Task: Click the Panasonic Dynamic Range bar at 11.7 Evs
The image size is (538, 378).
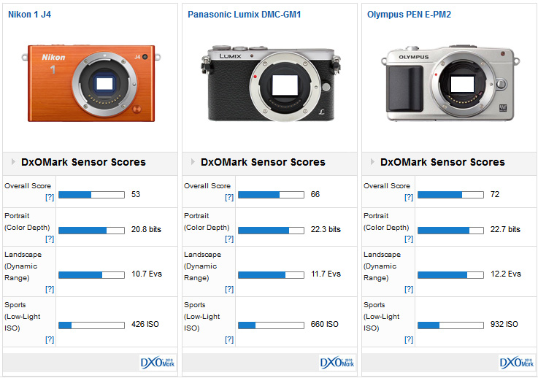Action: point(271,275)
